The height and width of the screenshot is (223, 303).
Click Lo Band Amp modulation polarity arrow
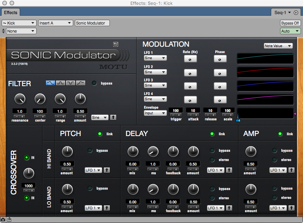pos(292,208)
